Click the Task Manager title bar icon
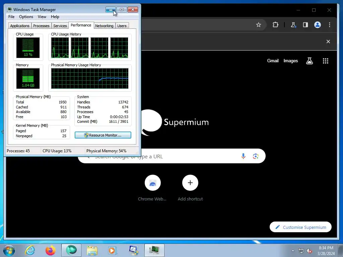The width and height of the screenshot is (343, 257). (x=9, y=9)
